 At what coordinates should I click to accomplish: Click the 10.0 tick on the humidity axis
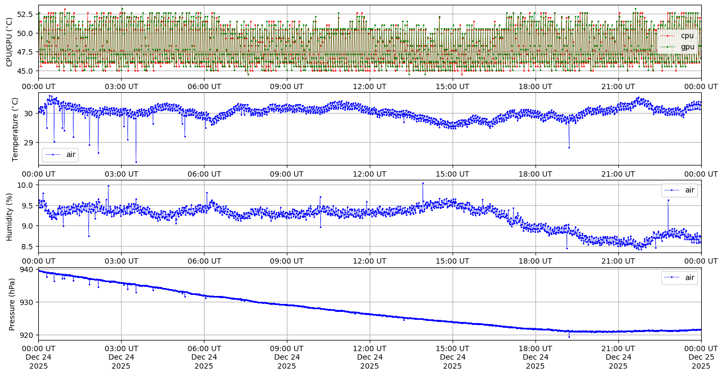(x=27, y=185)
